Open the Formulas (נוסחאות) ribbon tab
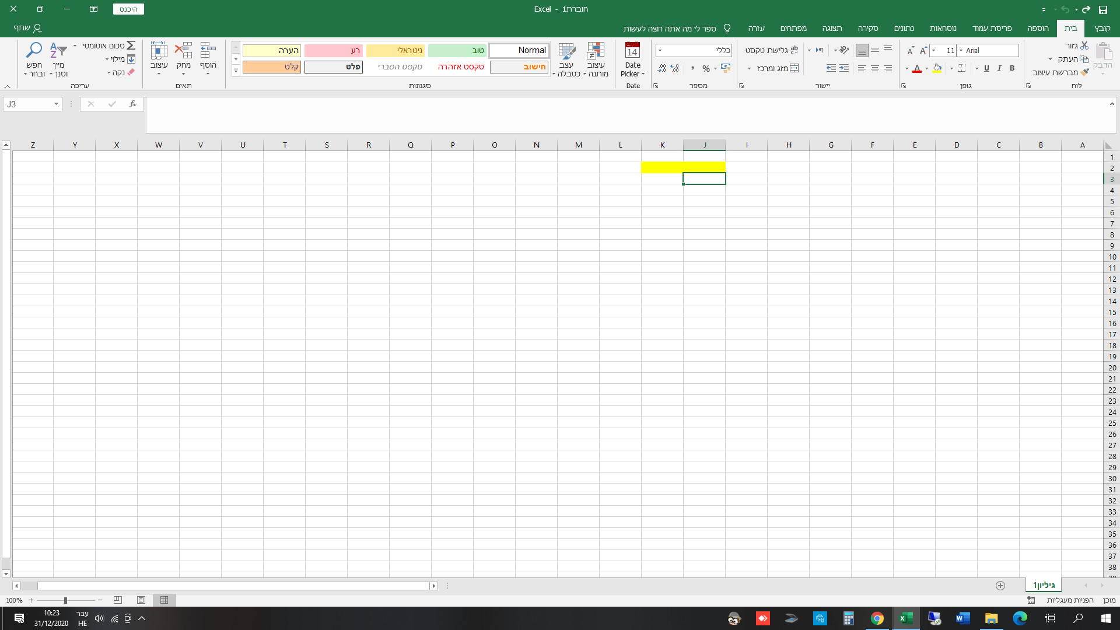 click(x=943, y=28)
